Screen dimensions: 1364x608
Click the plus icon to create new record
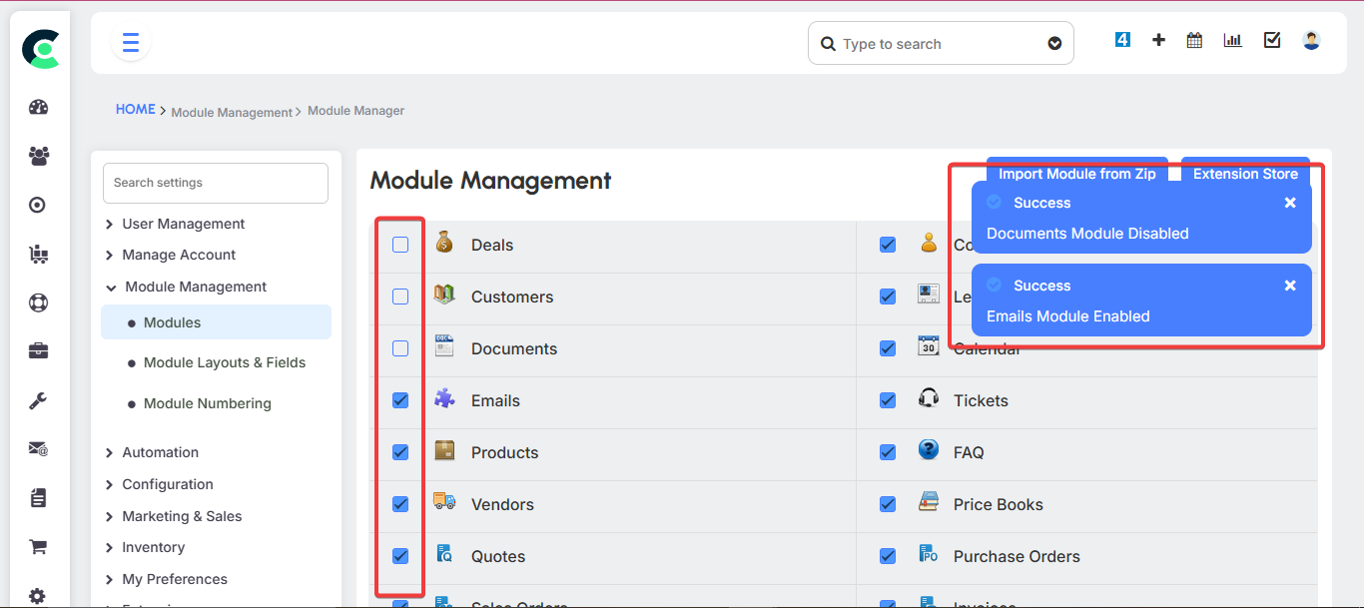tap(1158, 39)
